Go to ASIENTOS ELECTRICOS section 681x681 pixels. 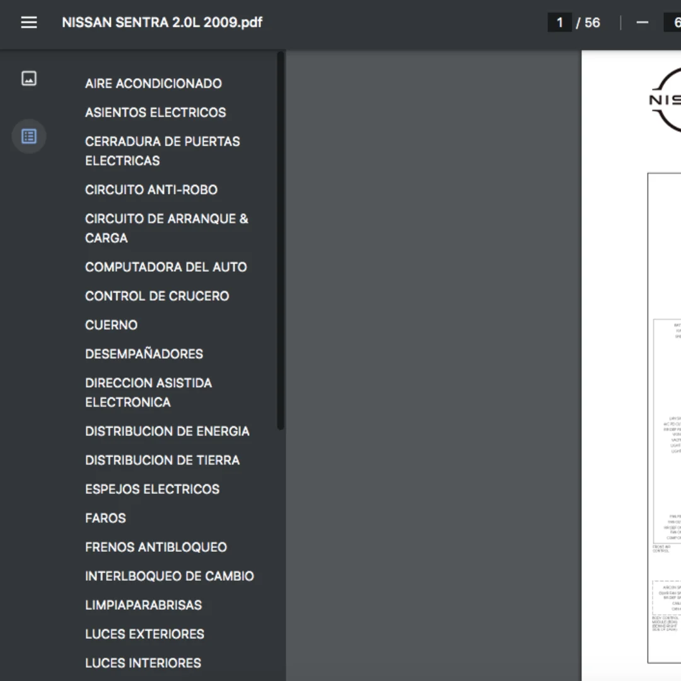156,112
